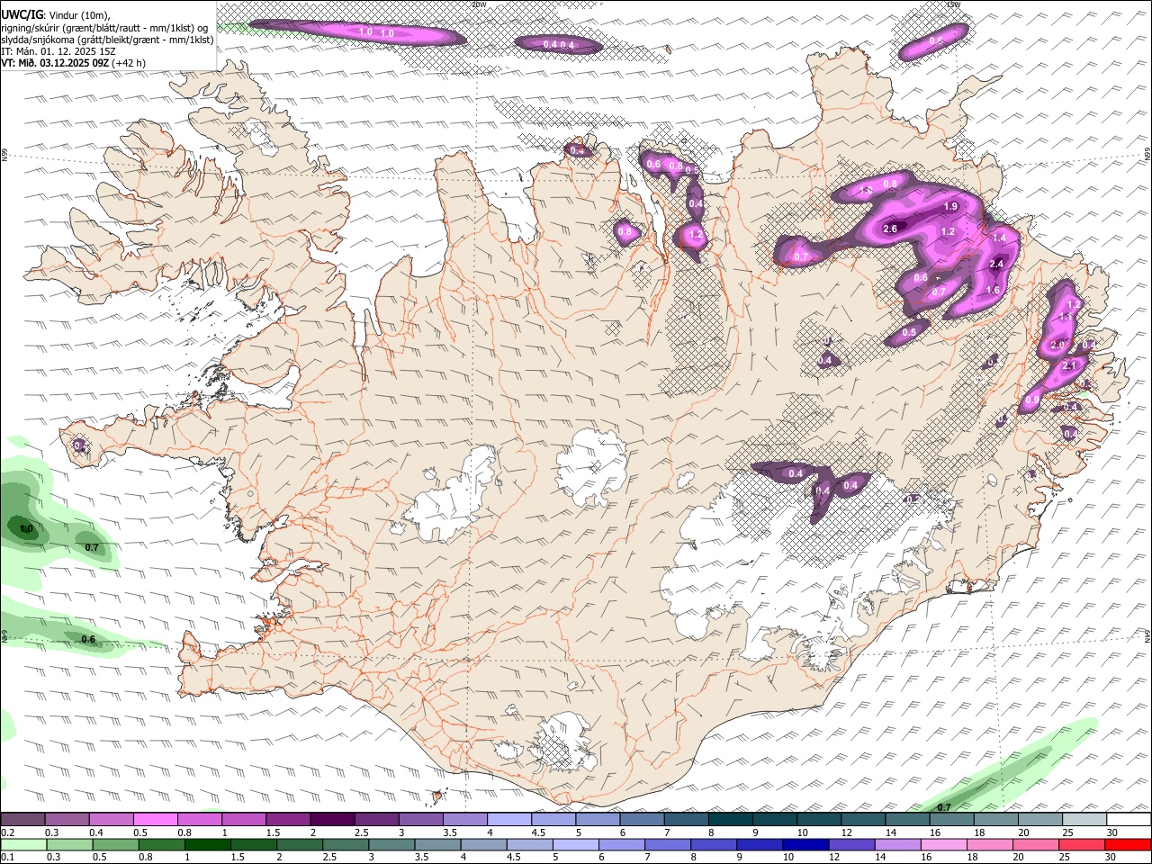The image size is (1152, 864).
Task: Pick the light pink swatch between 16 and 18
Action: click(x=941, y=844)
